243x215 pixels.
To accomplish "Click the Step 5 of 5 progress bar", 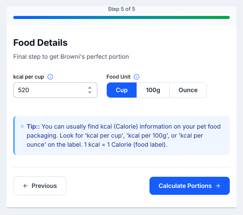I will coord(121,17).
